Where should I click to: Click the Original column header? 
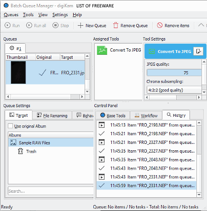[48, 57]
